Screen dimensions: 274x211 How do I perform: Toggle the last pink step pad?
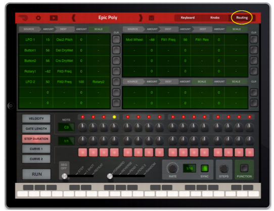point(250,152)
